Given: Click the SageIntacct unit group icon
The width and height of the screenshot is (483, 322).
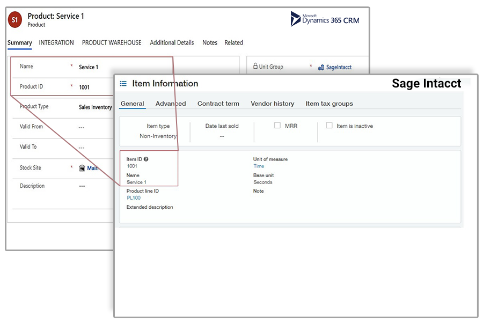Looking at the screenshot, I should pos(320,68).
